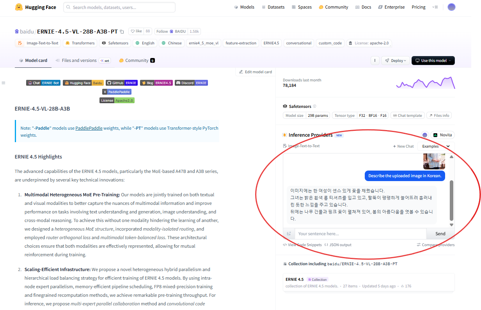Click the Hugging Face logo icon
Image resolution: width=481 pixels, height=310 pixels.
[18, 7]
